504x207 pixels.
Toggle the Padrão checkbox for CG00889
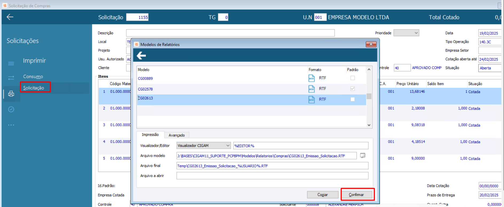tap(353, 78)
